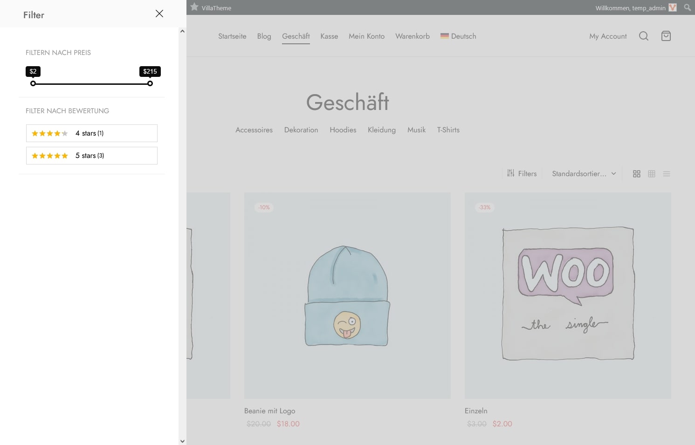Filter products by 4 stars rating
Image resolution: width=695 pixels, height=445 pixels.
(92, 133)
